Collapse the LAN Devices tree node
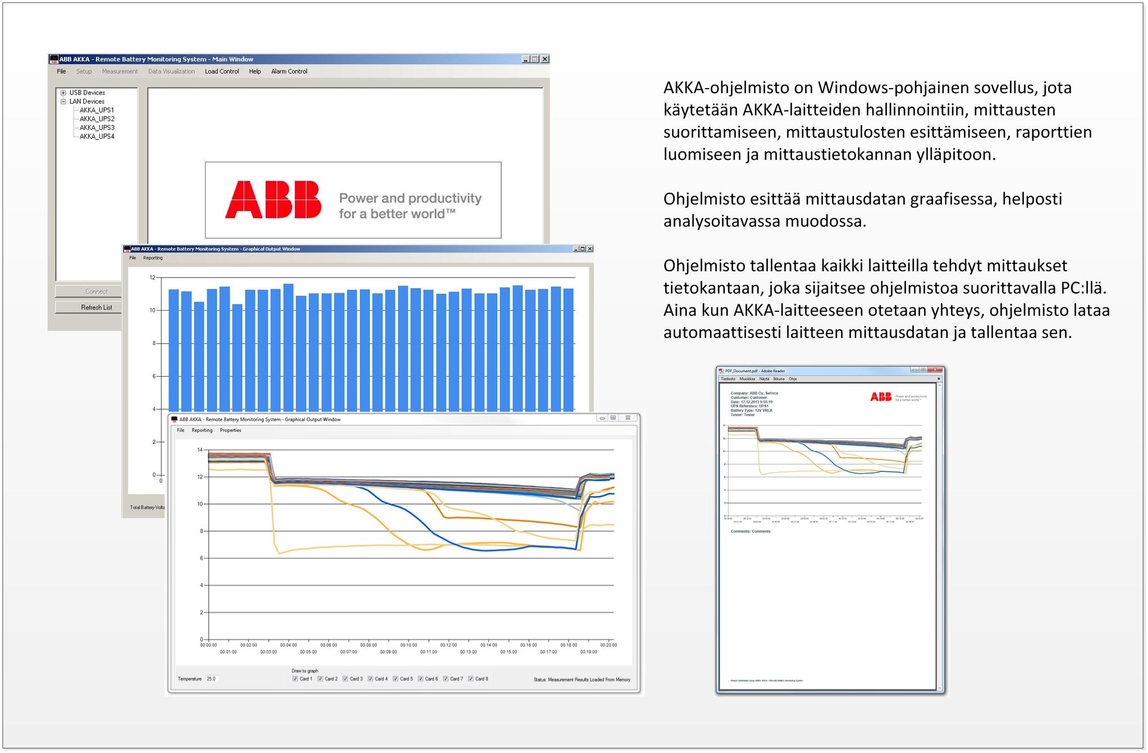Screen dimensions: 1148x753 63,101
